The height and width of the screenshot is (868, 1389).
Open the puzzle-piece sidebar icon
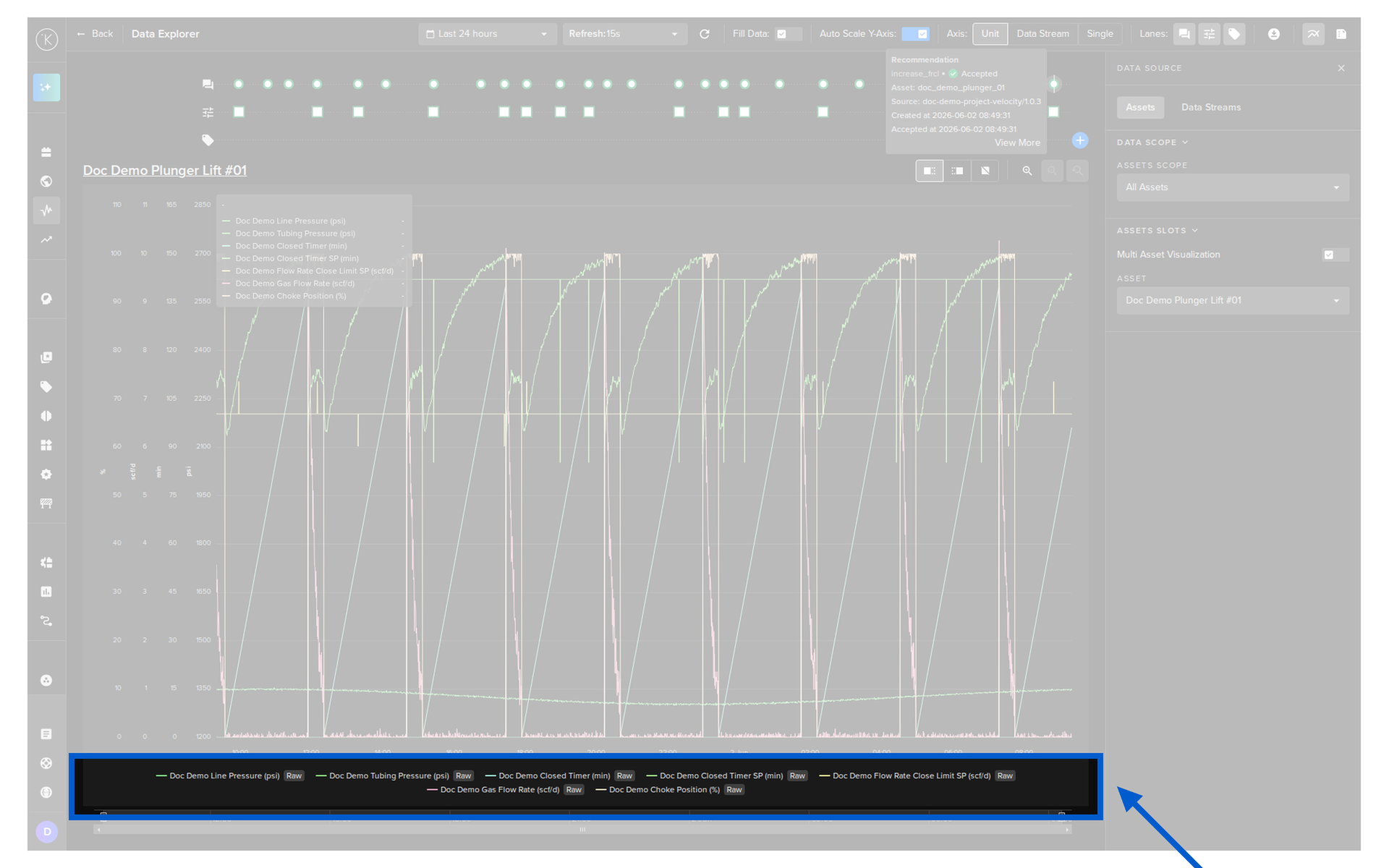coord(46,563)
